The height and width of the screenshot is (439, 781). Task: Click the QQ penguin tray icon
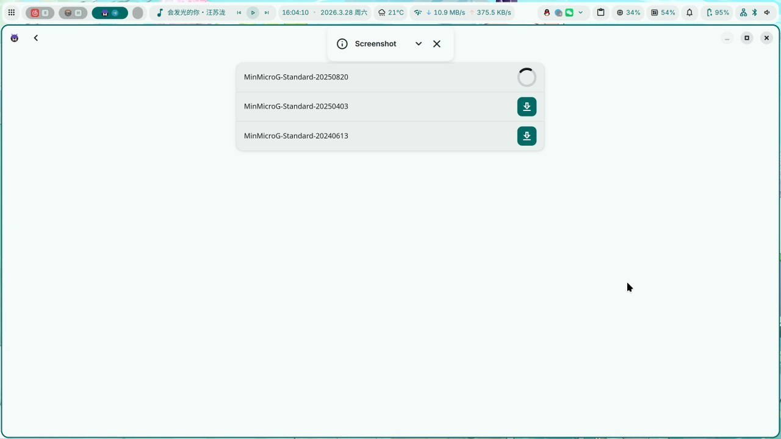(547, 12)
